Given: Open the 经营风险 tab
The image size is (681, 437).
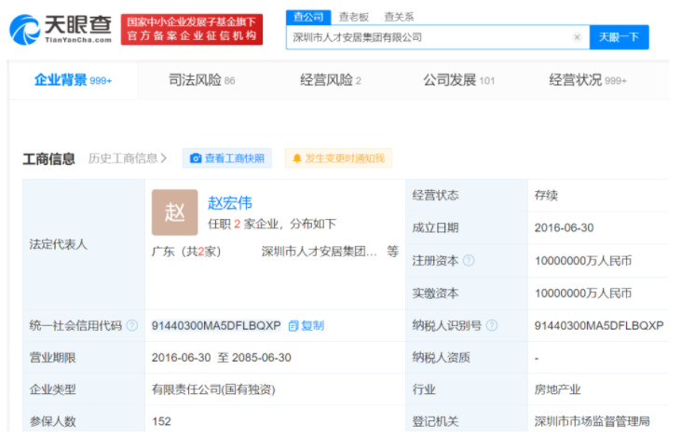Looking at the screenshot, I should 331,80.
